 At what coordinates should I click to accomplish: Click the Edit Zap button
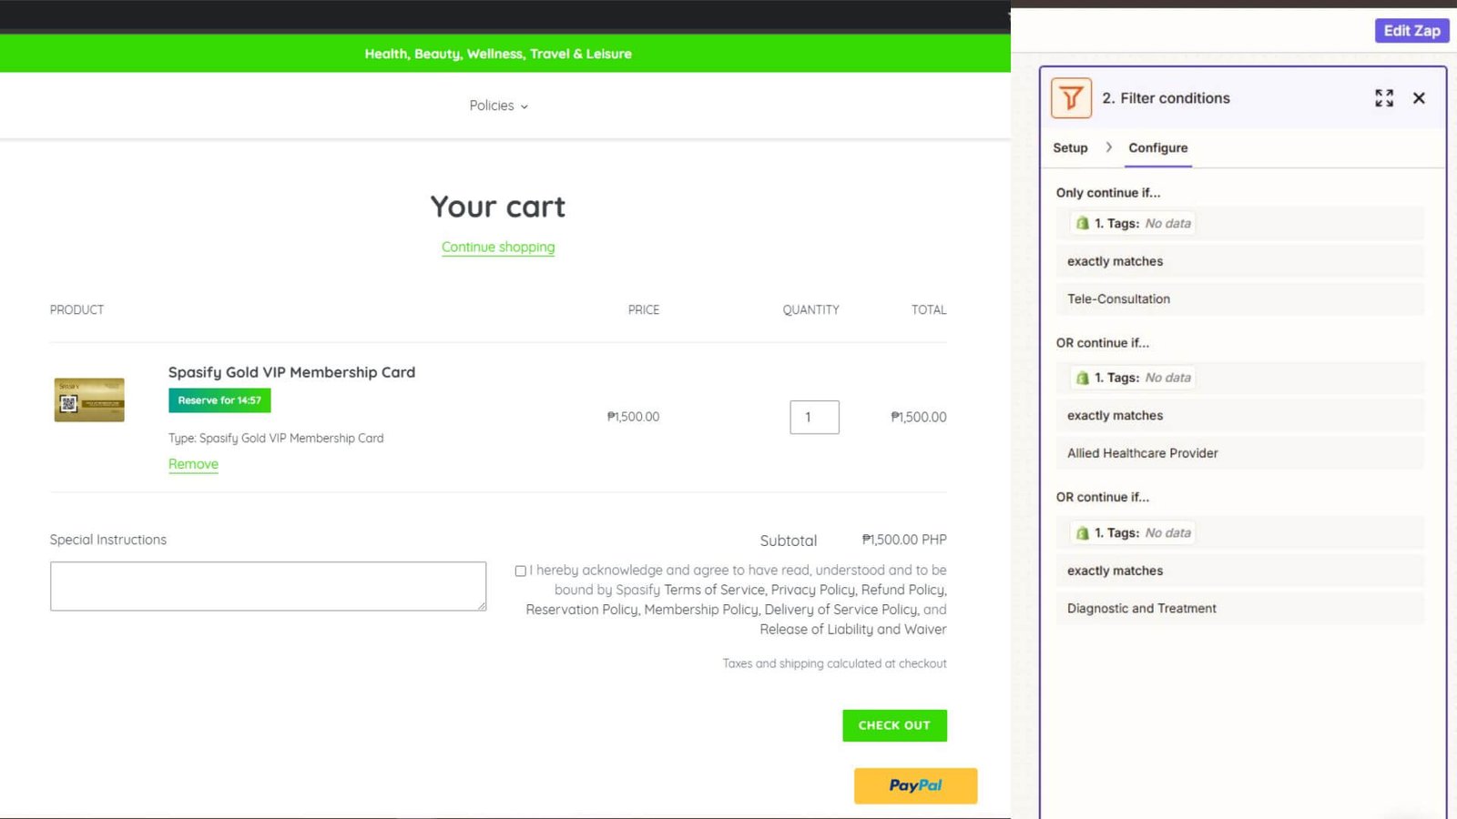[1411, 30]
